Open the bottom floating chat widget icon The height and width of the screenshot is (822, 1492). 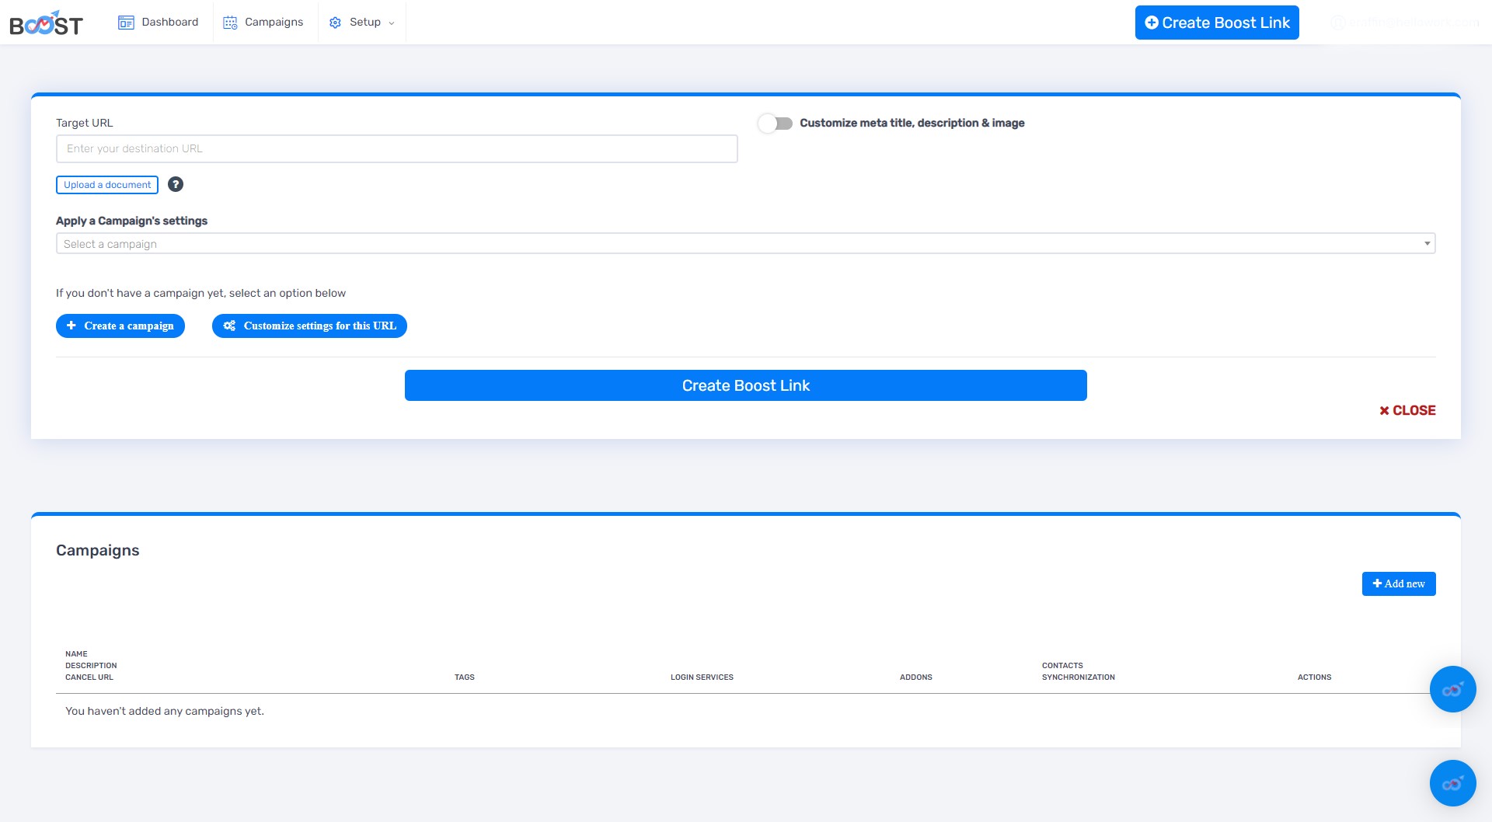1452,783
